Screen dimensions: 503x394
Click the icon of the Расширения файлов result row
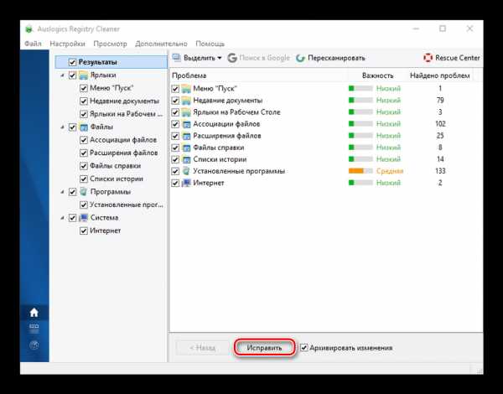coord(186,136)
